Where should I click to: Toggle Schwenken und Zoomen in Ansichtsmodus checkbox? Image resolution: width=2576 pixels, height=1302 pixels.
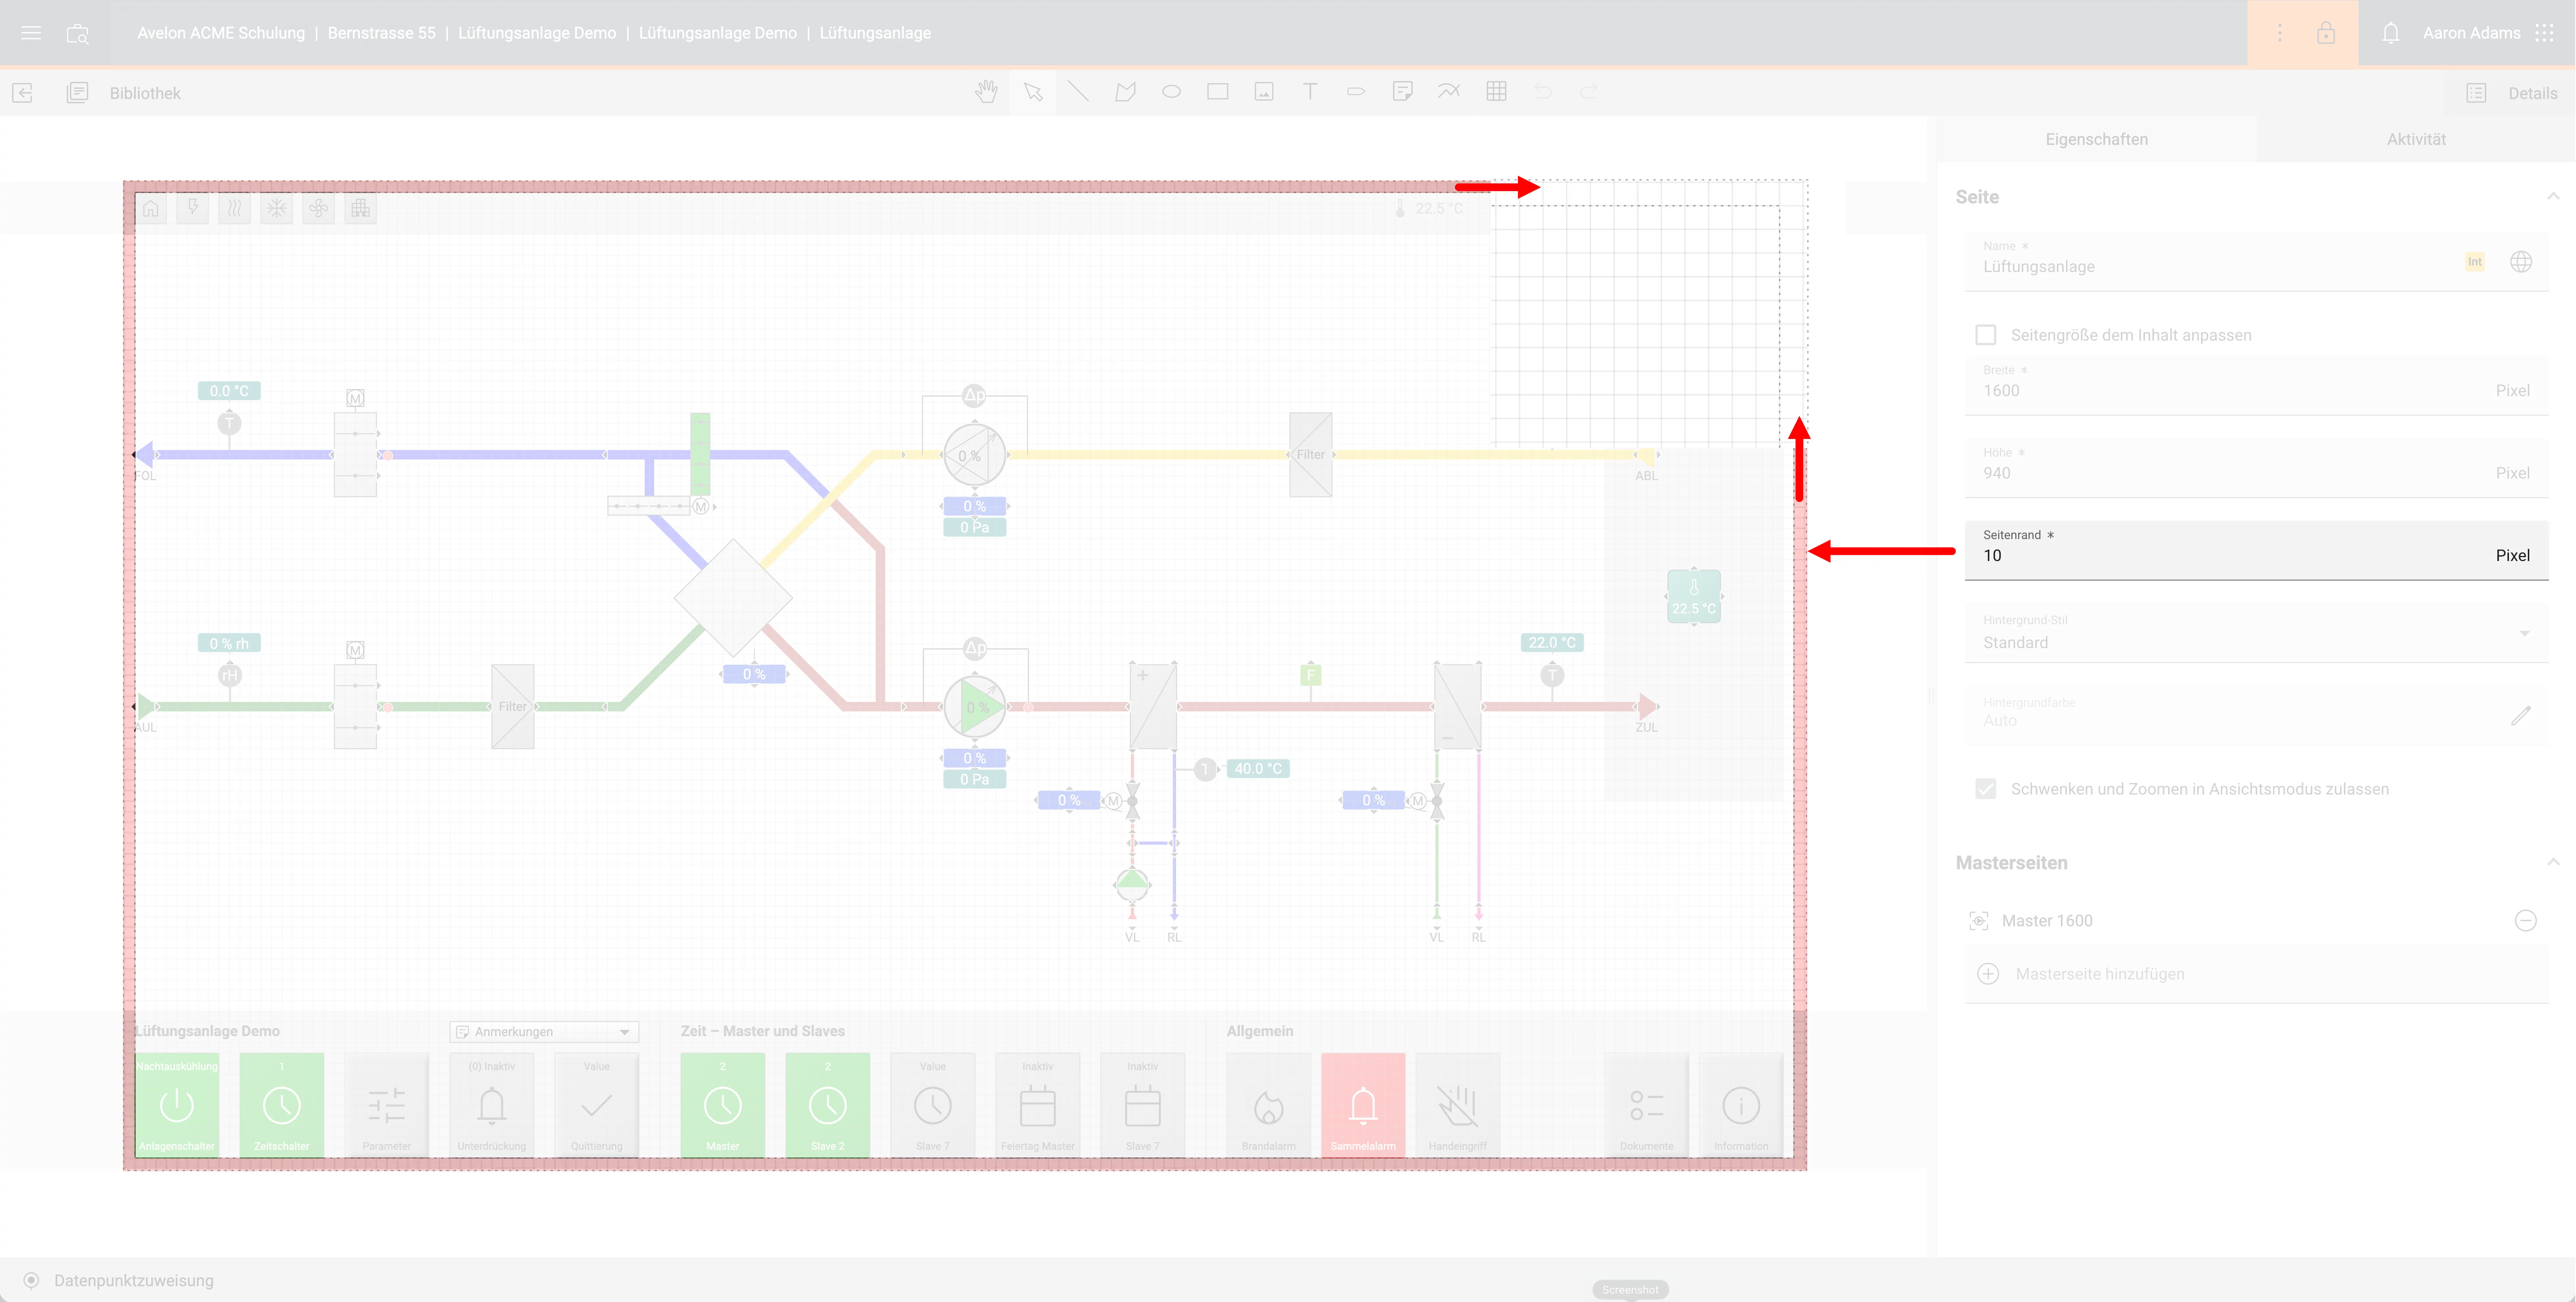click(1986, 789)
